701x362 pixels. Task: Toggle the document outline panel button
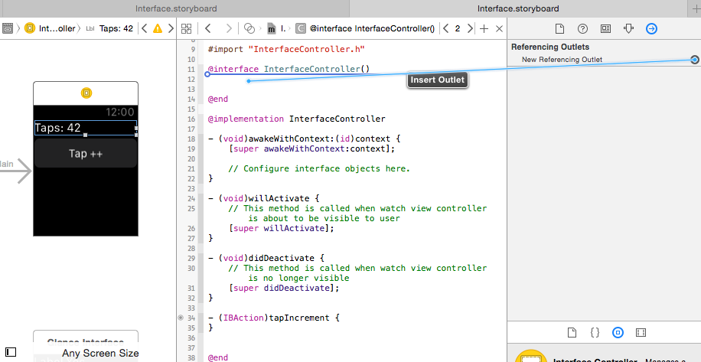coord(10,352)
